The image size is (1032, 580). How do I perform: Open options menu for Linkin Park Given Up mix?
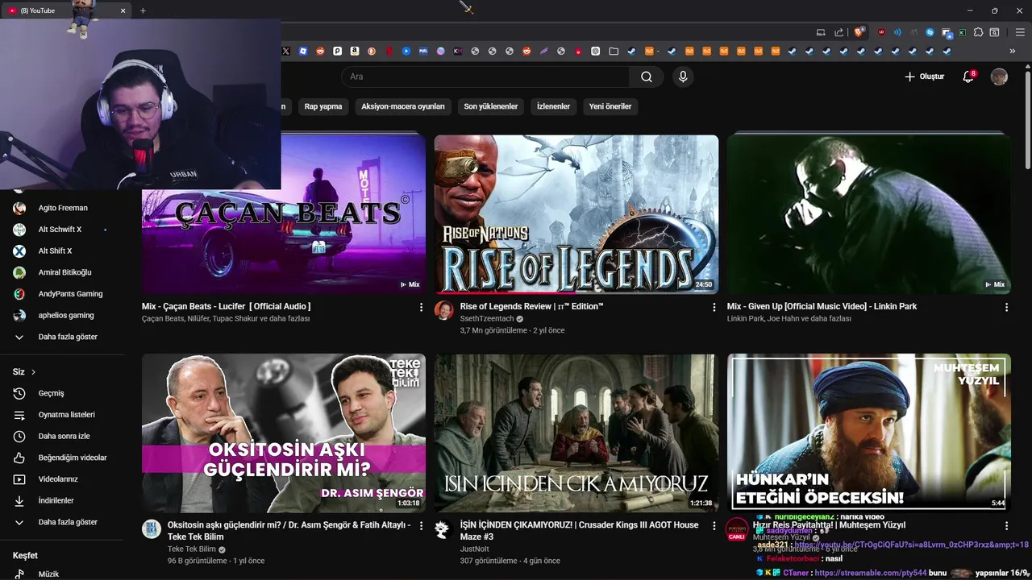[x=1006, y=307]
